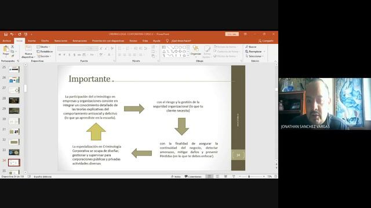Pick the triangle shape in shapes gallery
371x208 pixels.
164,51
